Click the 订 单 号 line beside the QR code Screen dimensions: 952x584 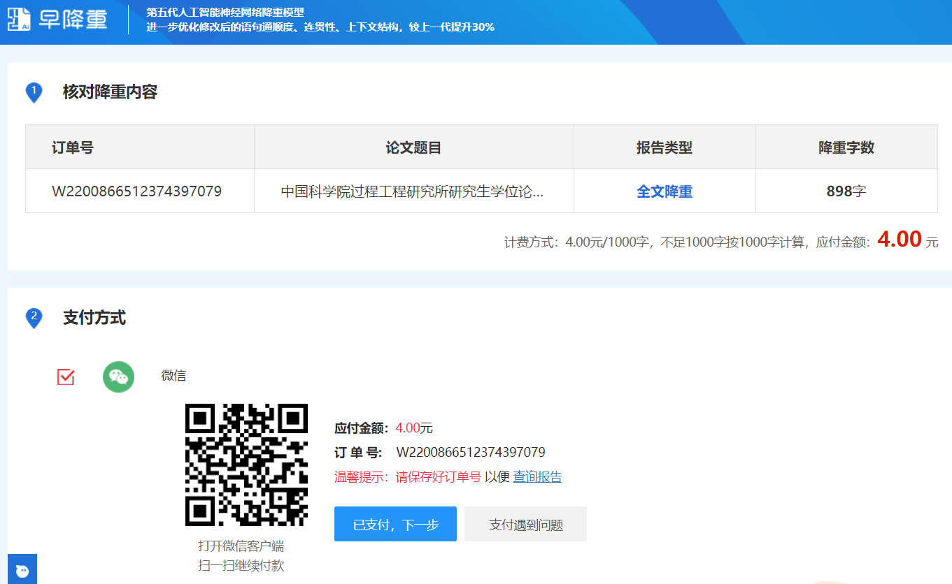tap(440, 453)
